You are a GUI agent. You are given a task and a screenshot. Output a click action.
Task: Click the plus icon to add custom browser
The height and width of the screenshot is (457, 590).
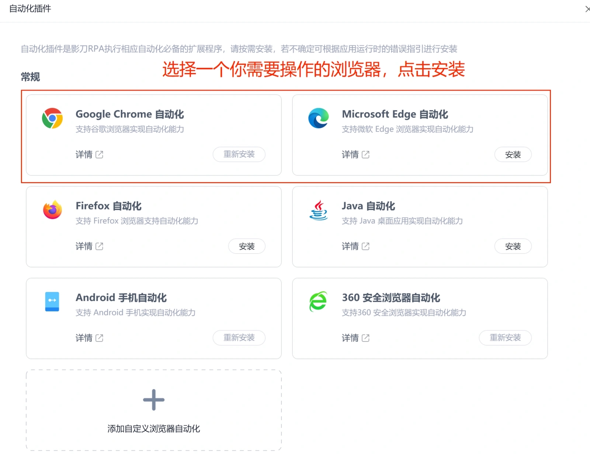(x=154, y=400)
